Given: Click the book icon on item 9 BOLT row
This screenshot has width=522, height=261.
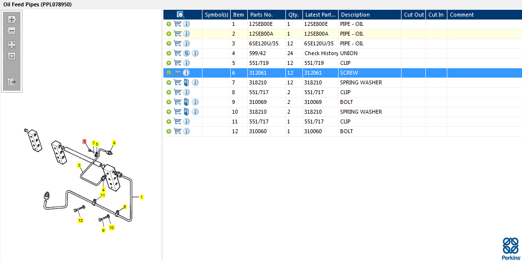Looking at the screenshot, I should 187,102.
